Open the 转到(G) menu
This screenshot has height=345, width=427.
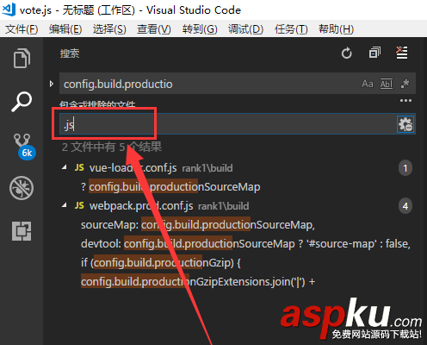[200, 29]
